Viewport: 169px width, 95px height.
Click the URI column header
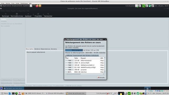(102, 58)
